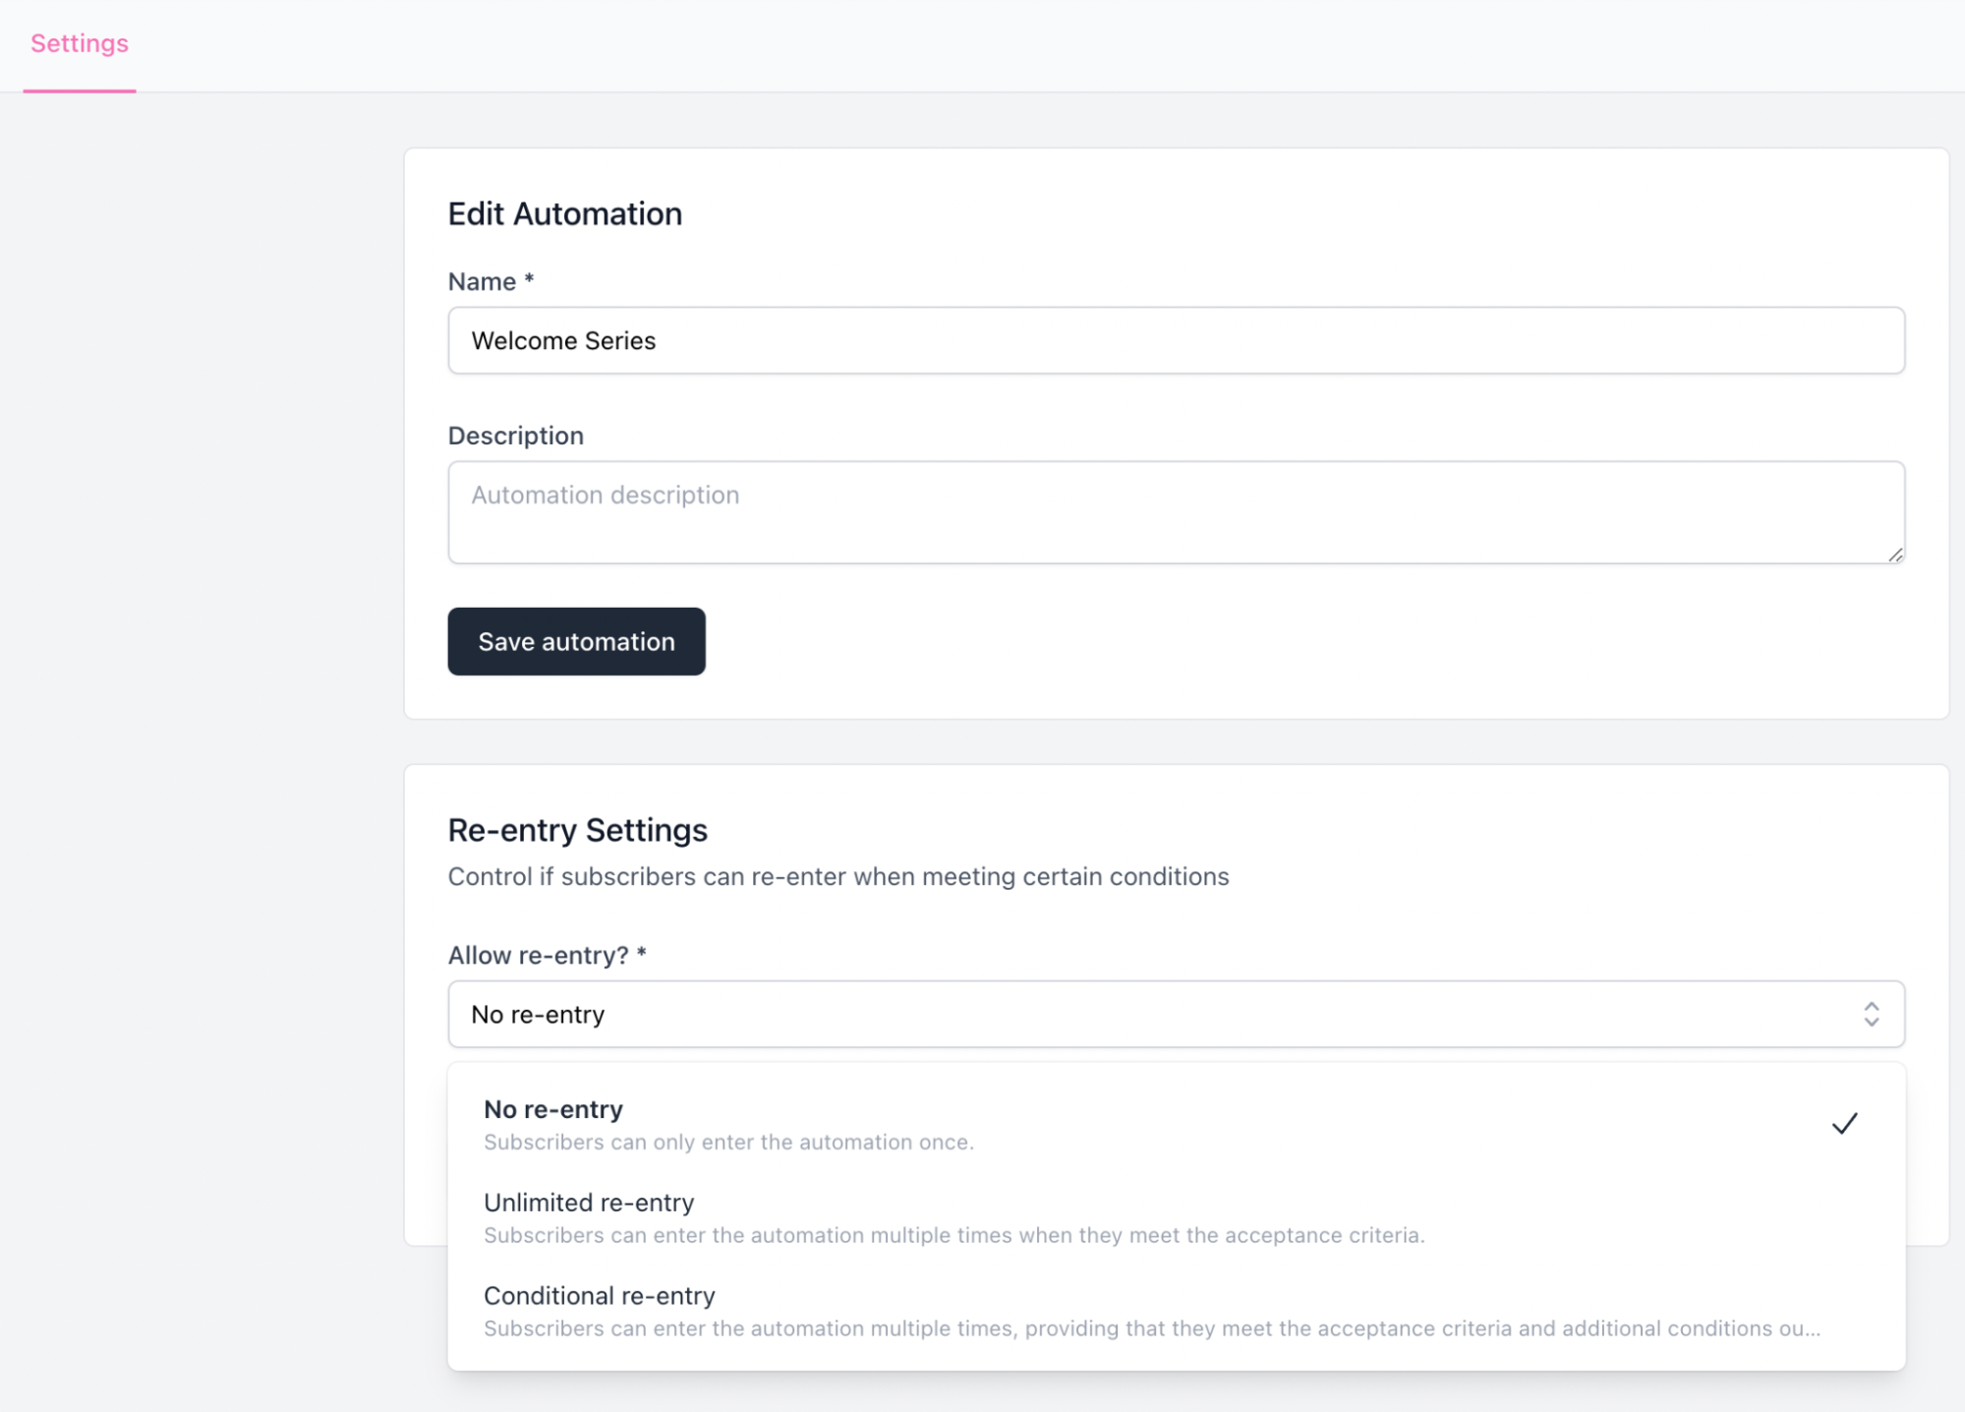Open the Settings tab

80,43
